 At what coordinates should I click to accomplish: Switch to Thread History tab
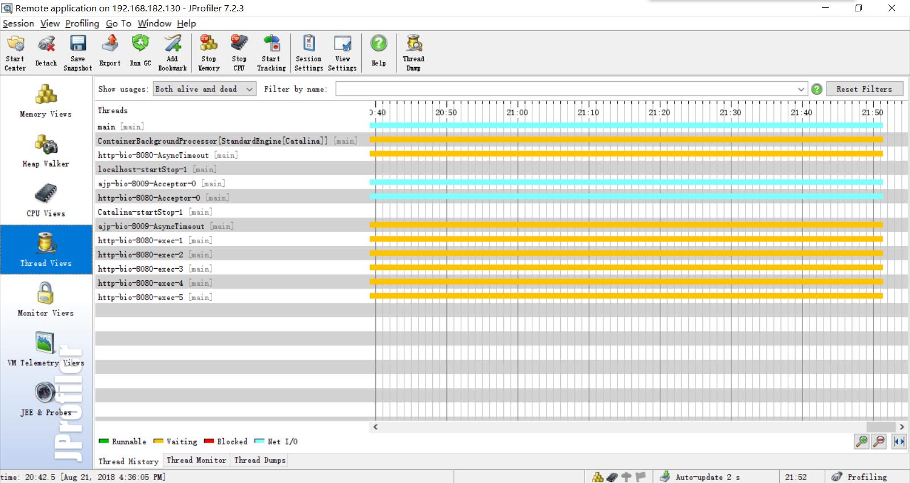[x=129, y=461]
